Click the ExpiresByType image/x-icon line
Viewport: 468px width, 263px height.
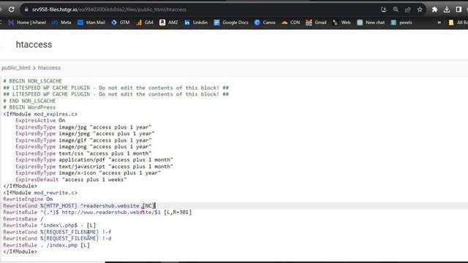pyautogui.click(x=88, y=173)
